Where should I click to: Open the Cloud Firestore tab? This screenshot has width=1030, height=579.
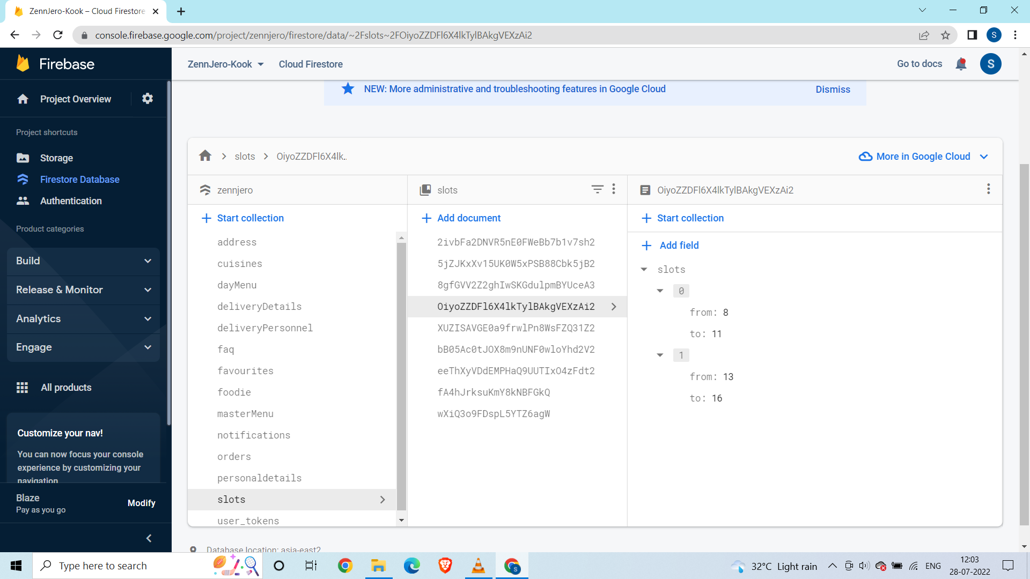pyautogui.click(x=311, y=64)
